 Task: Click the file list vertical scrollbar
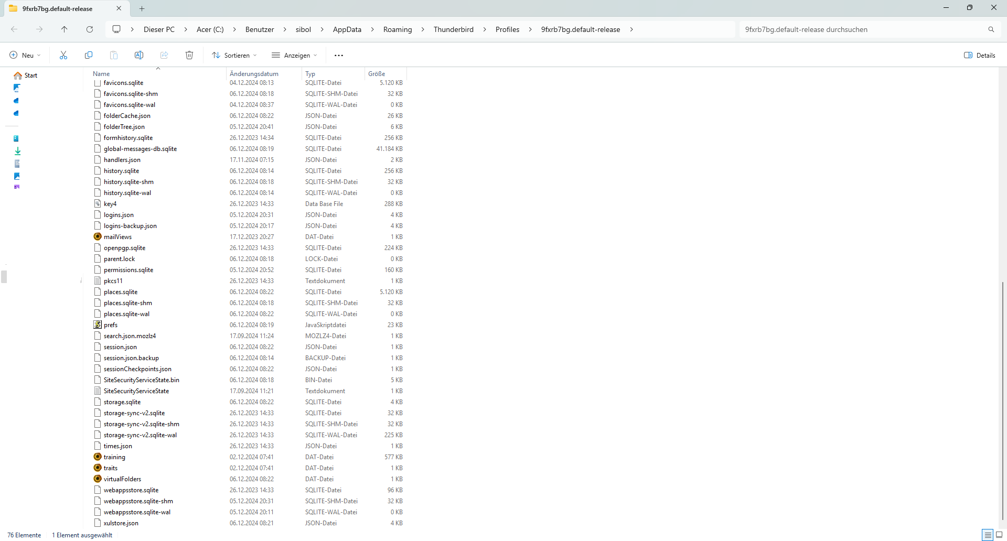1003,401
